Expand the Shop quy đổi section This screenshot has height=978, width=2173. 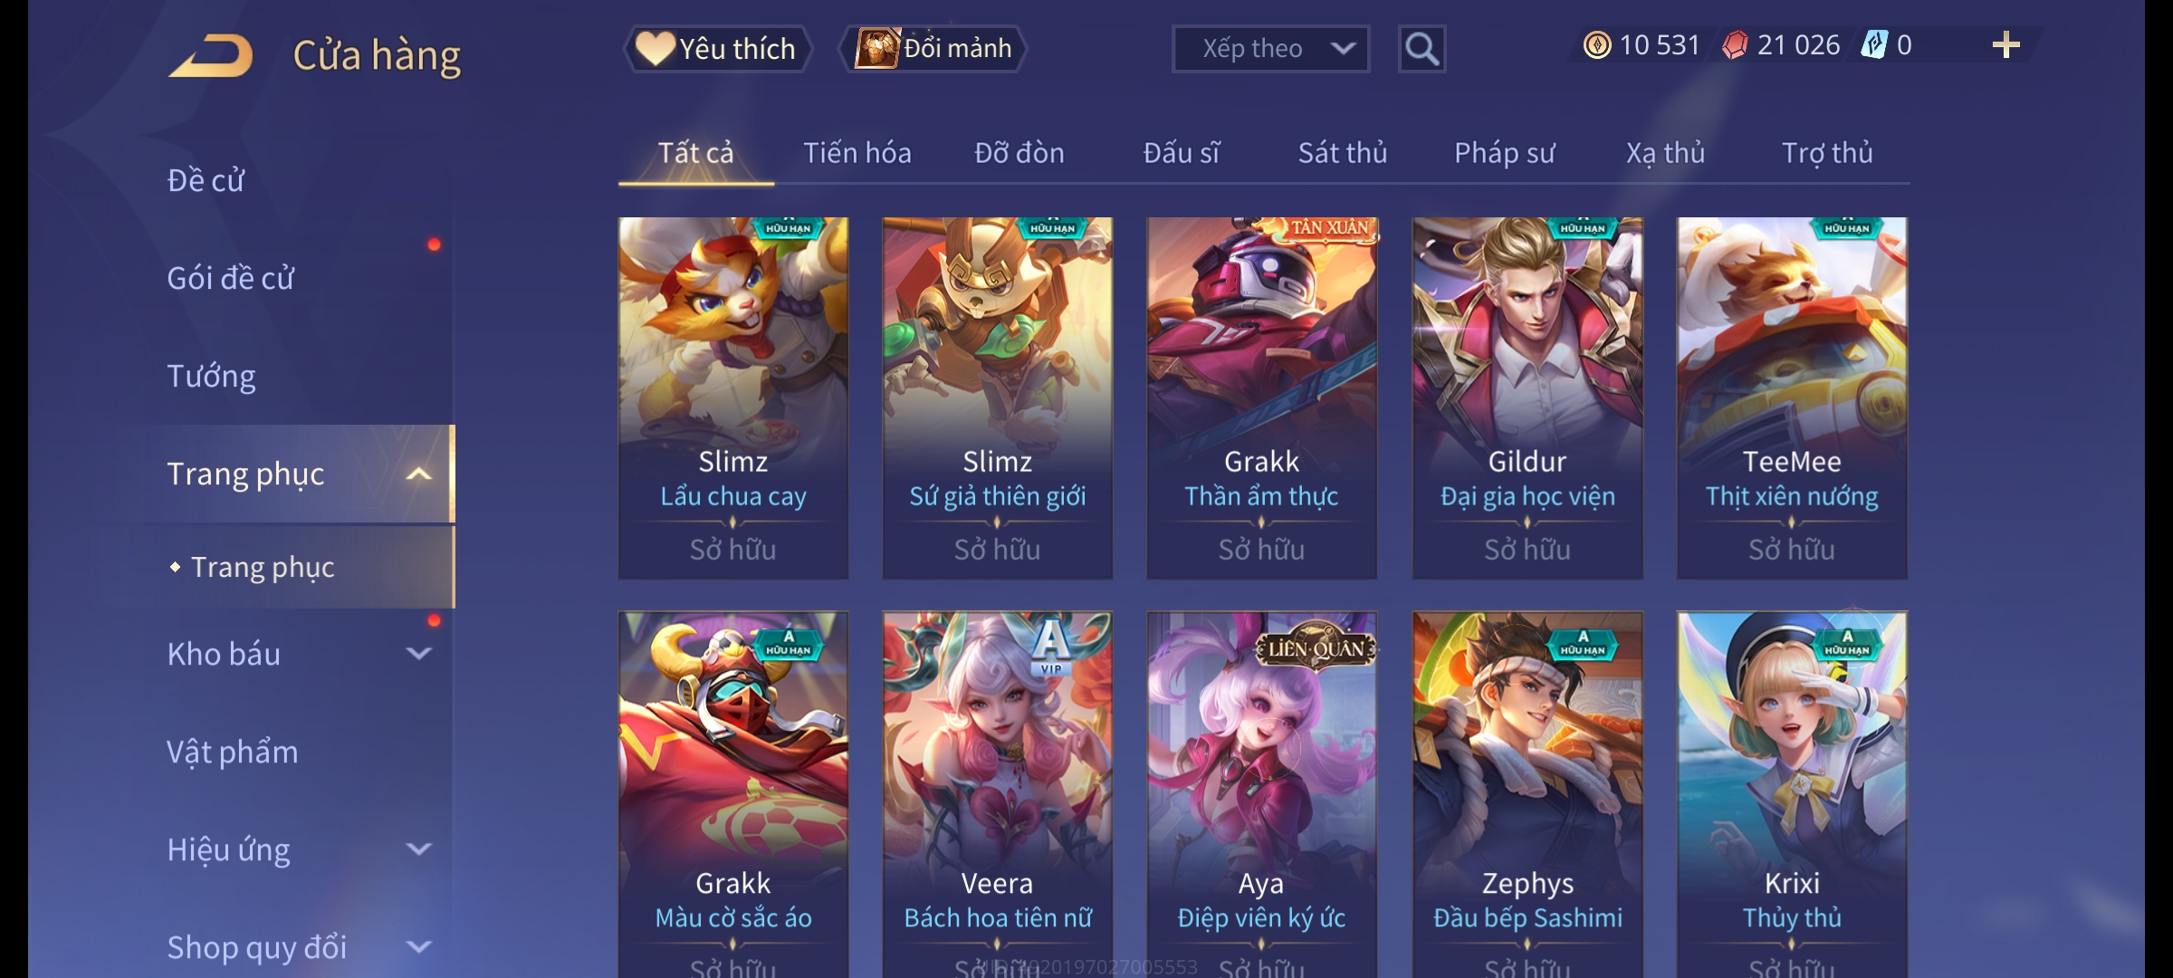coord(418,947)
